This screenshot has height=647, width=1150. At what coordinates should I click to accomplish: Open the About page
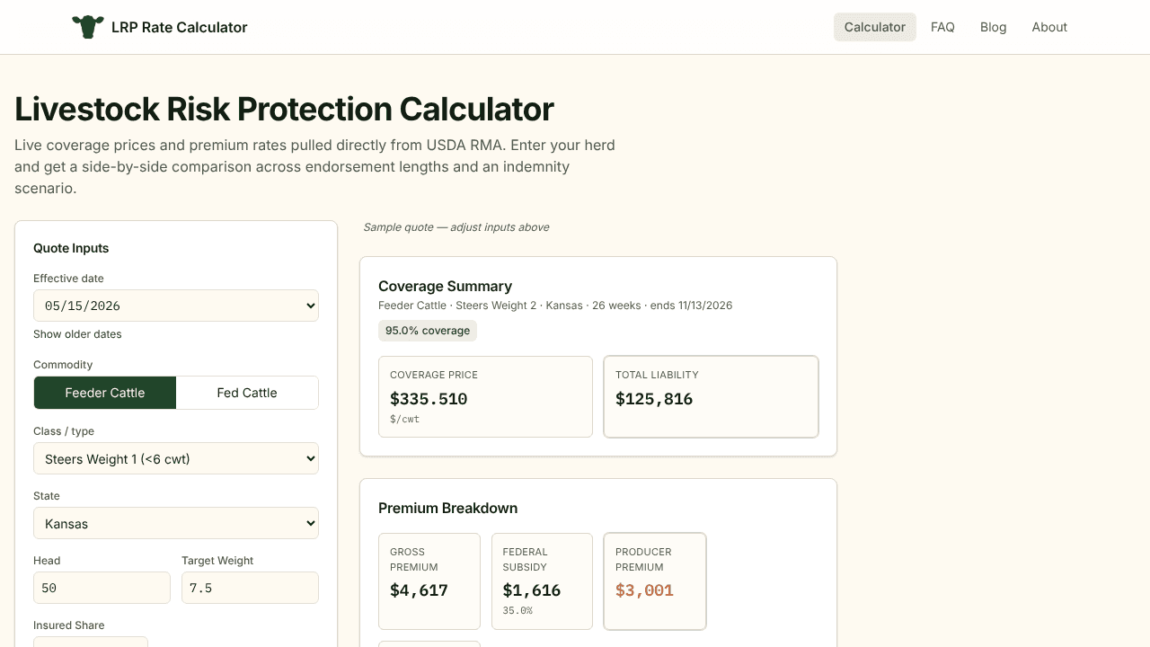coord(1049,27)
